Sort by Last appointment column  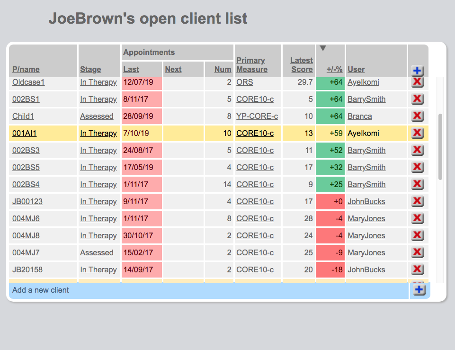pos(131,69)
